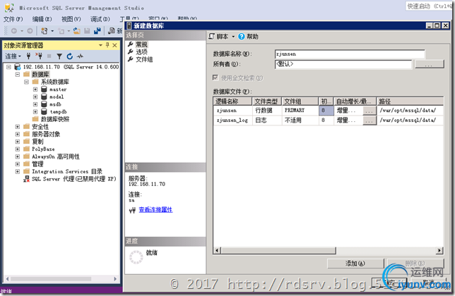Click the 路径 column header
This screenshot has height=296, width=455.
pyautogui.click(x=410, y=101)
